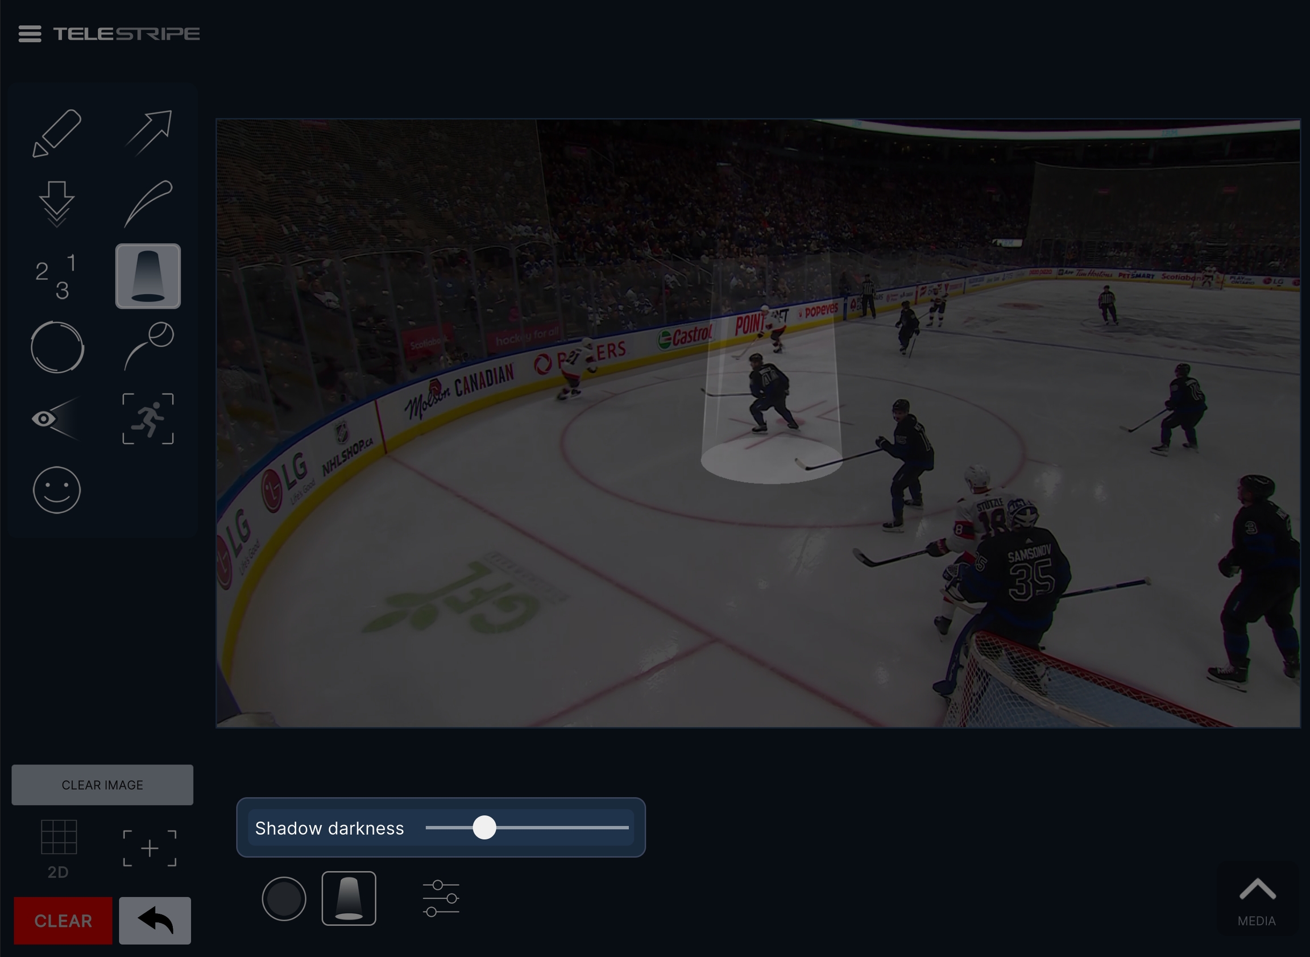Image resolution: width=1310 pixels, height=957 pixels.
Task: Open the spotlight adjustment sliders settings
Action: (x=441, y=898)
